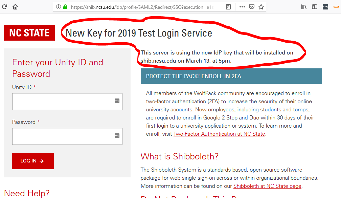Focus the Unity ID input field
Image resolution: width=341 pixels, height=198 pixels.
pos(67,102)
